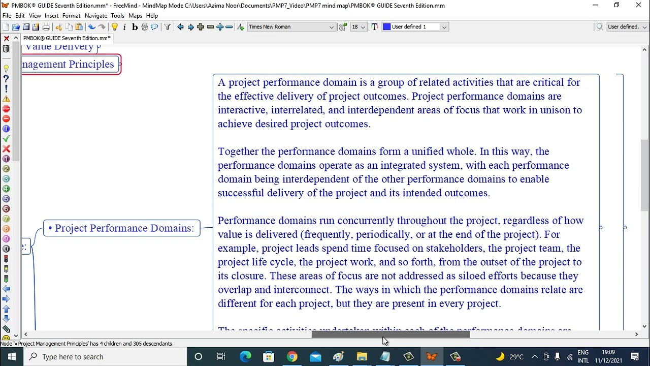Image resolution: width=650 pixels, height=366 pixels.
Task: Open the Navigate menu
Action: coord(95,16)
